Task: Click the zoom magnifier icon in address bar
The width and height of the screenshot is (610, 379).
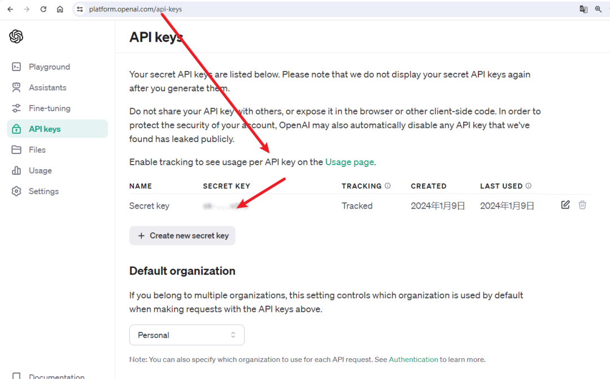Action: 598,9
